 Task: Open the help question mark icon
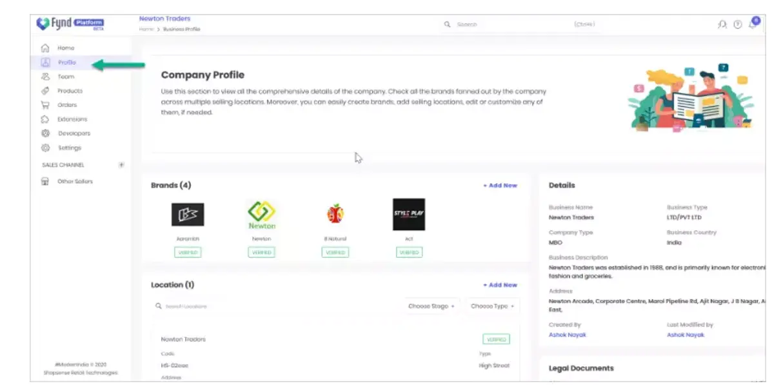click(737, 24)
